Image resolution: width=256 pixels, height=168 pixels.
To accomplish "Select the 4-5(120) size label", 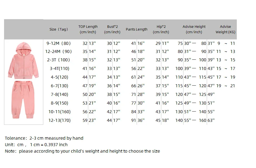I will pyautogui.click(x=59, y=77).
